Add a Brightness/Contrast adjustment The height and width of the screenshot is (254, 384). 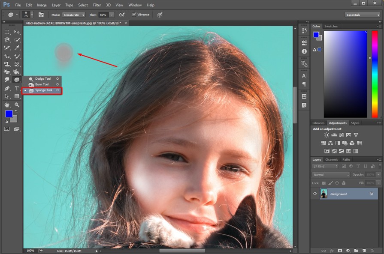[x=327, y=135]
